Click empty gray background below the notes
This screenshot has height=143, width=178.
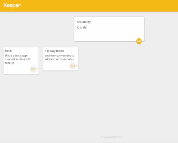(x=89, y=101)
